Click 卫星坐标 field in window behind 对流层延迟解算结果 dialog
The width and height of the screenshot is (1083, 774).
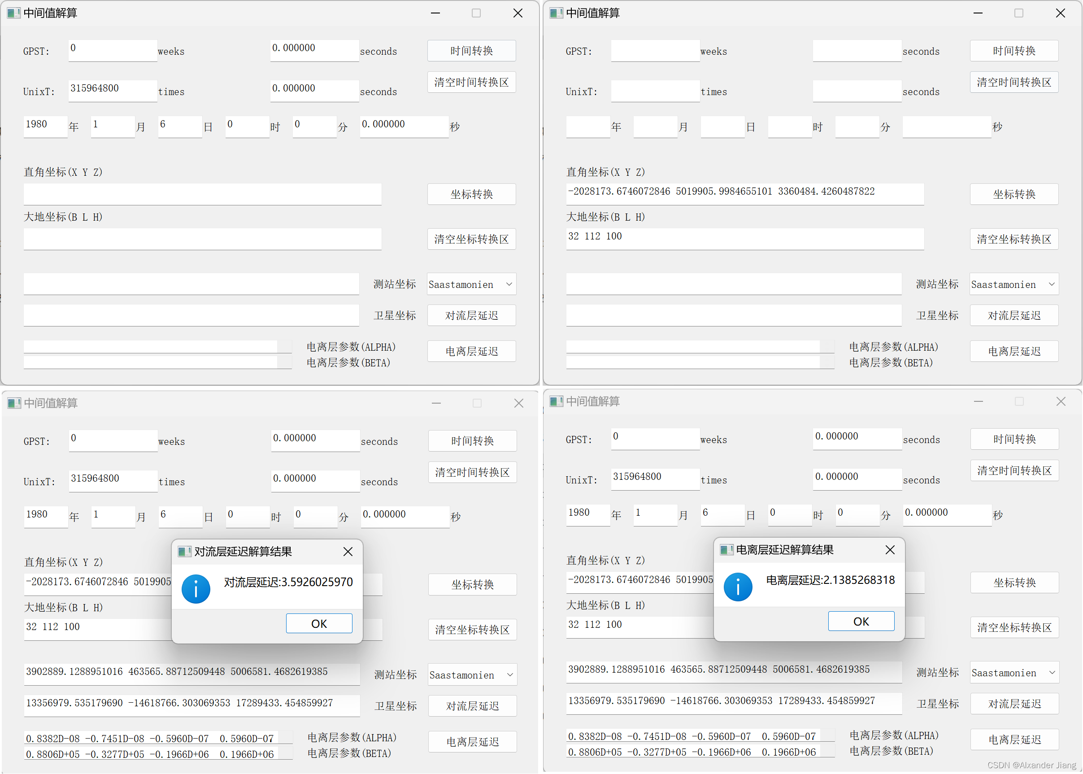tap(192, 706)
